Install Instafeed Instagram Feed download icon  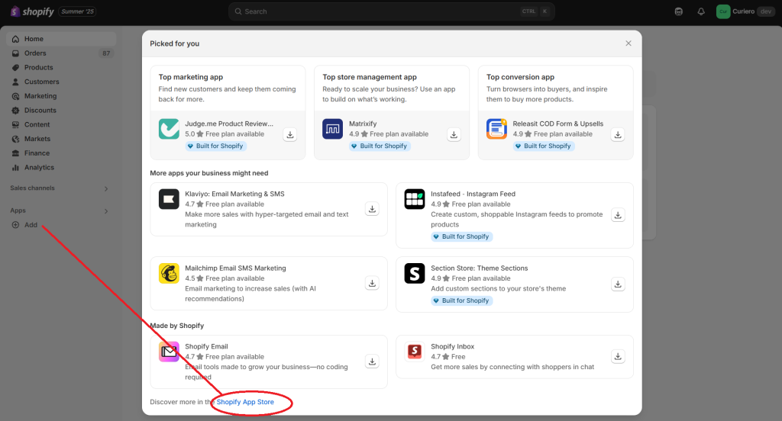(618, 215)
